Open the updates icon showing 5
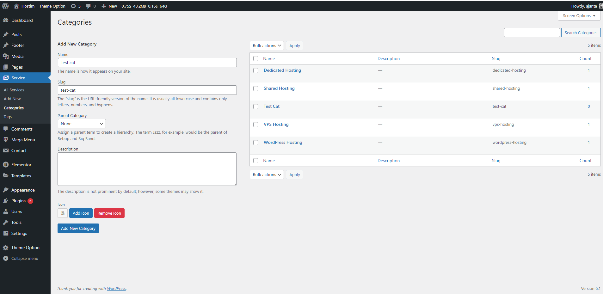 [x=73, y=6]
